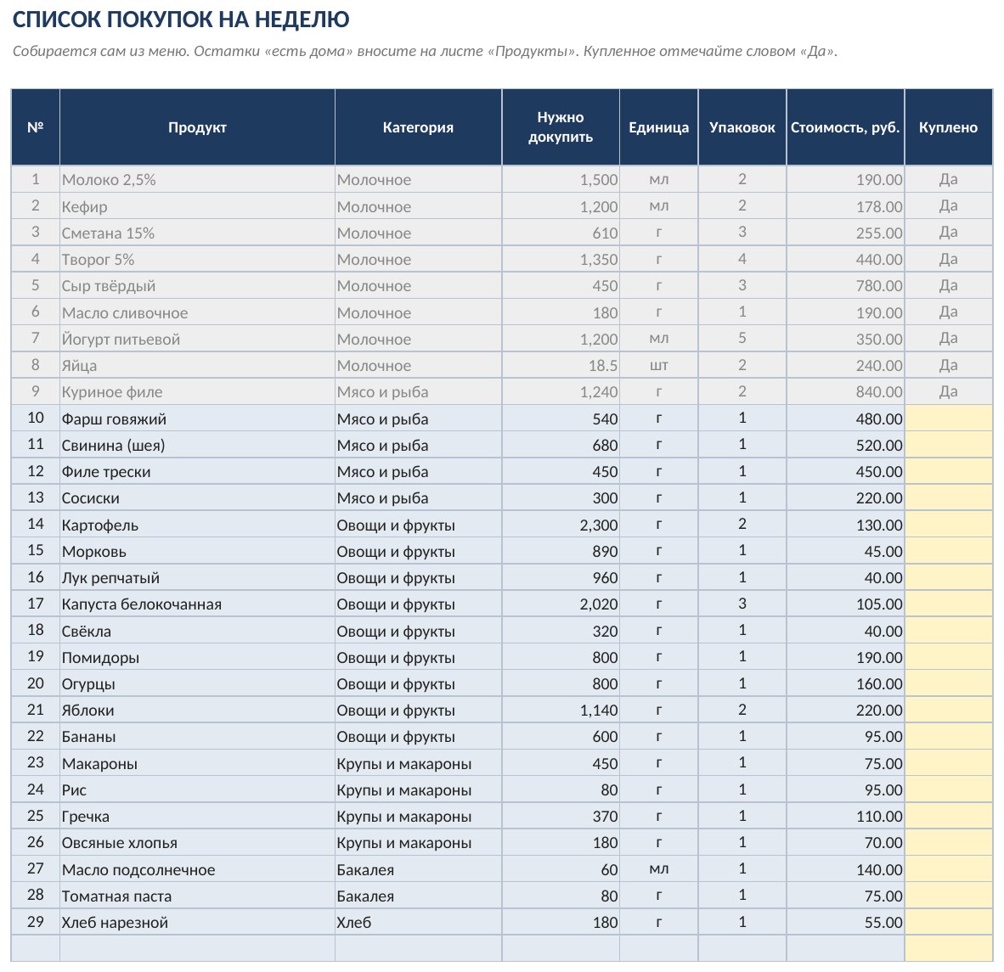This screenshot has height=972, width=1004.
Task: Select the «Фарш говяжий» product cell
Action: [197, 419]
